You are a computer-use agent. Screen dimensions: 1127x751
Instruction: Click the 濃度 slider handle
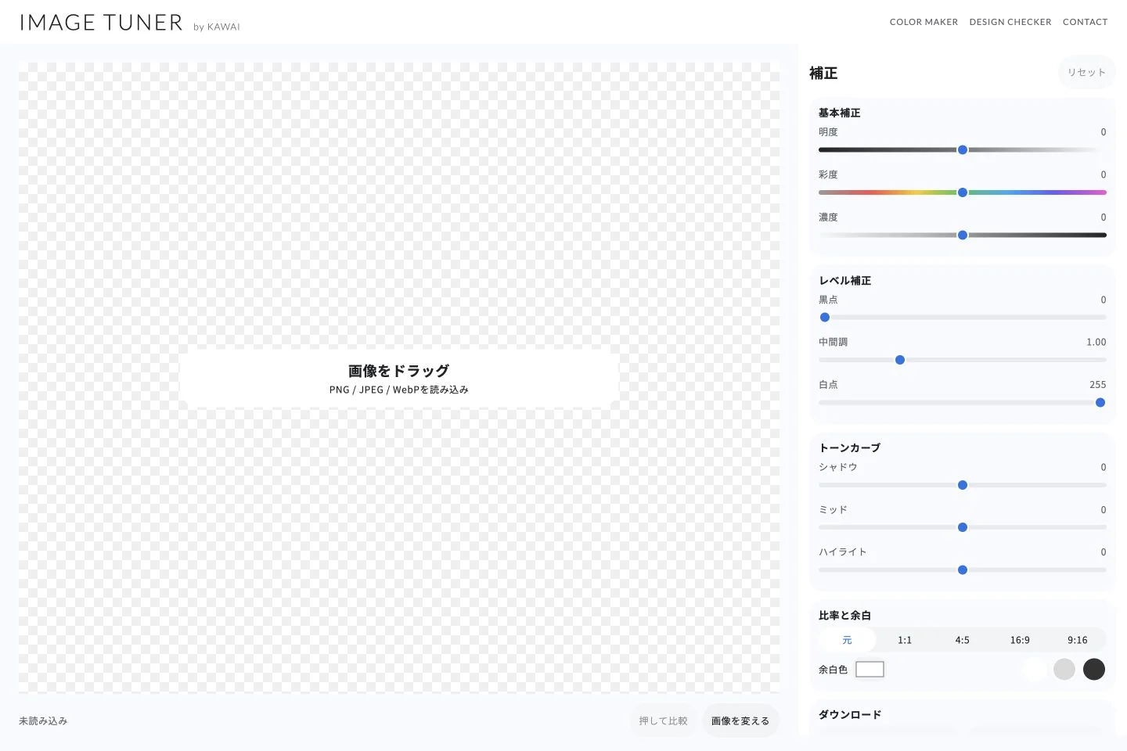coord(963,235)
